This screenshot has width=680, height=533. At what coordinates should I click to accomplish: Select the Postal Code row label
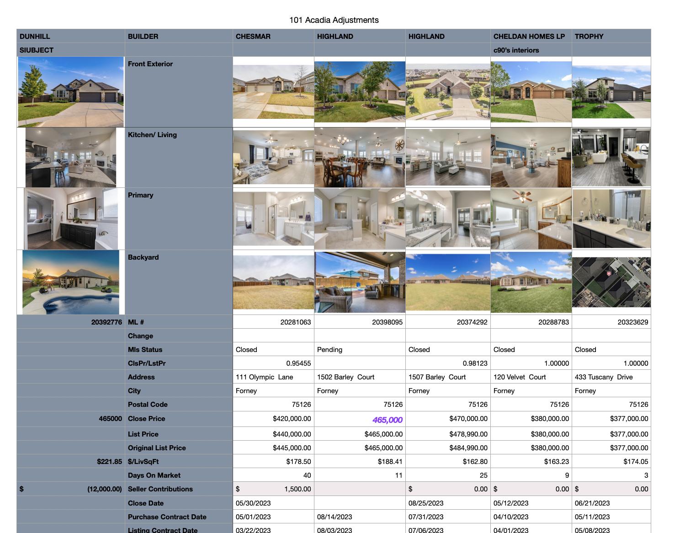point(148,405)
